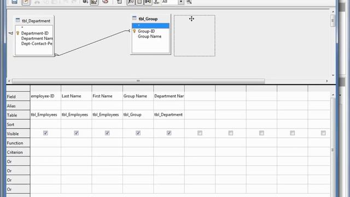Click the Function cell under Group Name

[x=138, y=142]
